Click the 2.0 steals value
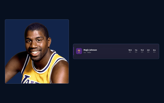Viewport: 164px width, 103px height. click(148, 50)
